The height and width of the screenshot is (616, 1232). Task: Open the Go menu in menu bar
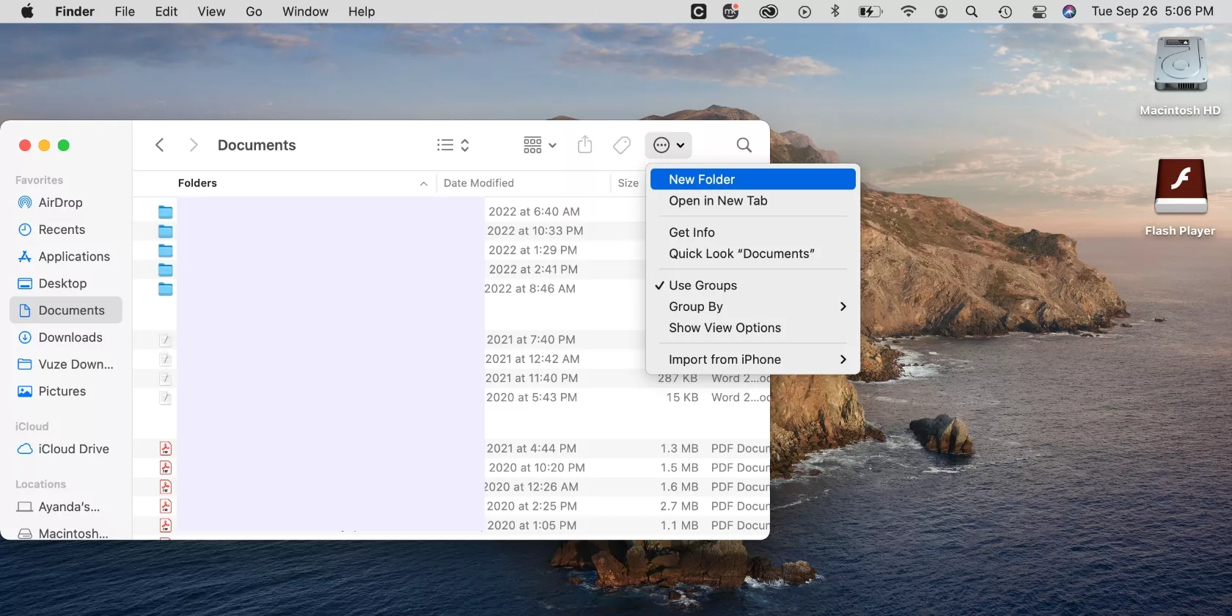(254, 12)
